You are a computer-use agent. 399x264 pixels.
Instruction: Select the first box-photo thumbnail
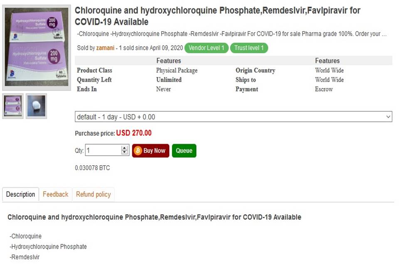click(x=12, y=106)
